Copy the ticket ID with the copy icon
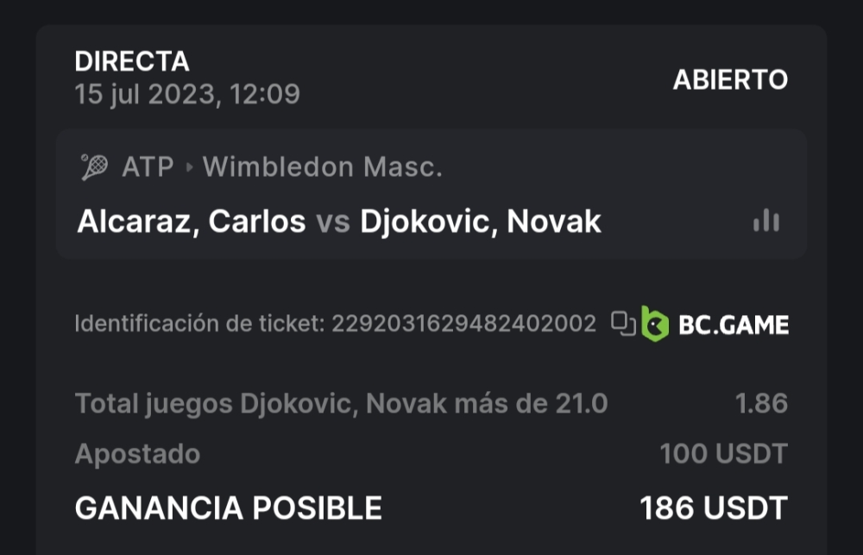This screenshot has width=863, height=555. click(623, 324)
